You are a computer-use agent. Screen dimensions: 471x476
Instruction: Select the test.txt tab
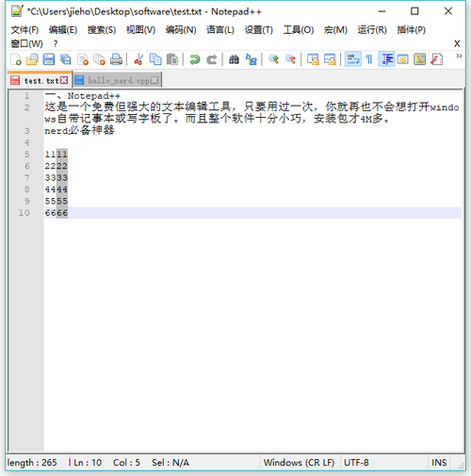click(x=39, y=80)
